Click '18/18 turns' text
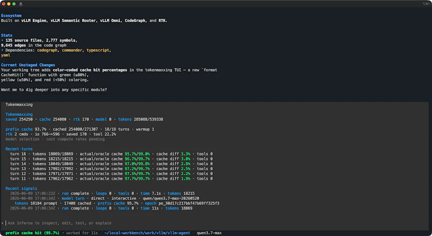 pos(117,129)
